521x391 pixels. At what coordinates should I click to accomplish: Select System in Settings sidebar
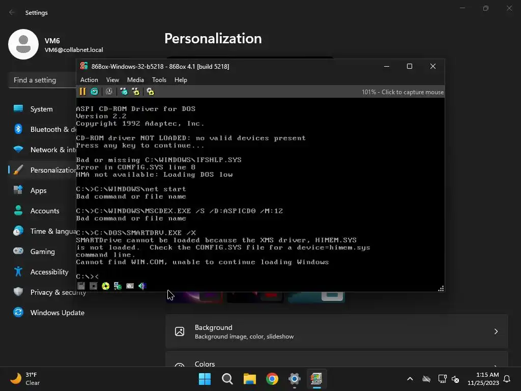(x=43, y=109)
